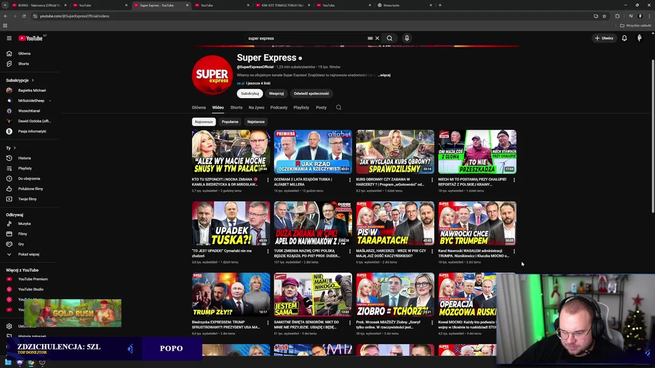Viewport: 655px width, 368px height.
Task: Open the 'Ależ wy macie mocne snusy' video thumbnail
Action: click(x=231, y=152)
